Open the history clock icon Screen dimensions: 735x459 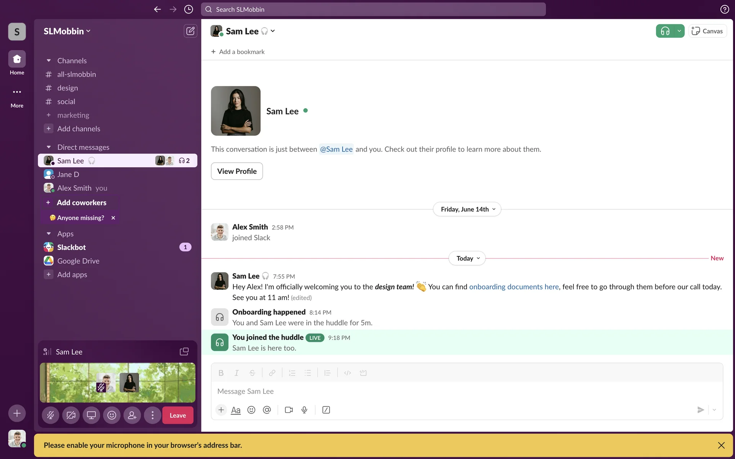click(x=188, y=9)
